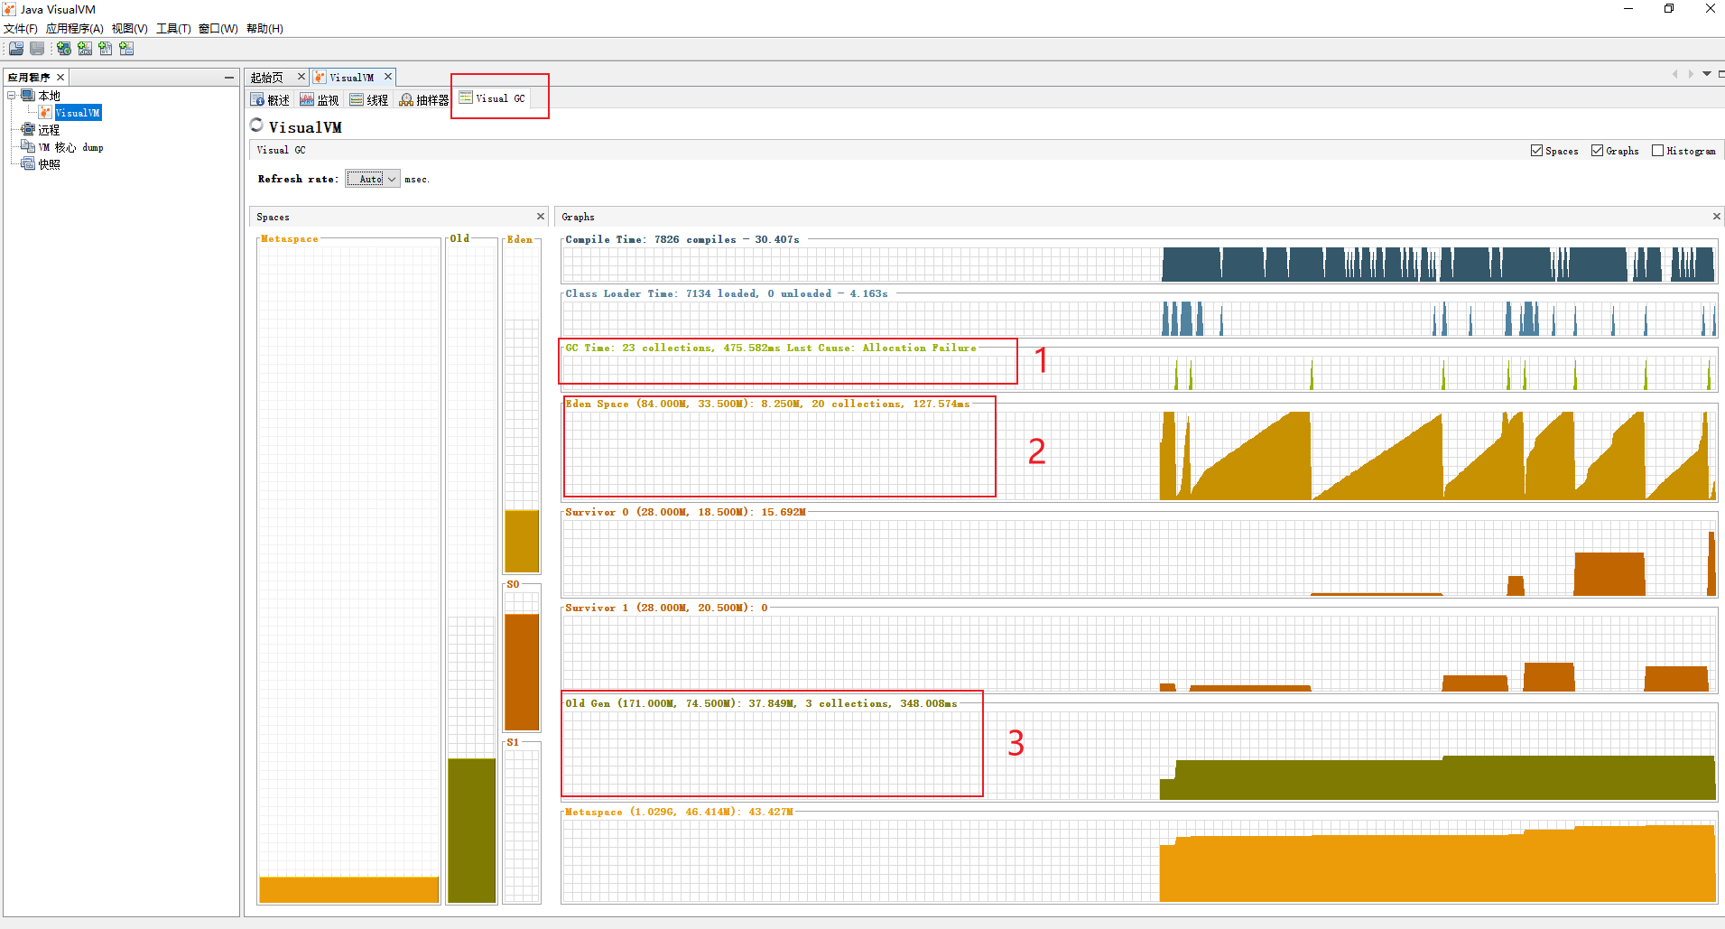Screen dimensions: 1725x929
Task: Close the Graphs panel
Action: click(1717, 217)
